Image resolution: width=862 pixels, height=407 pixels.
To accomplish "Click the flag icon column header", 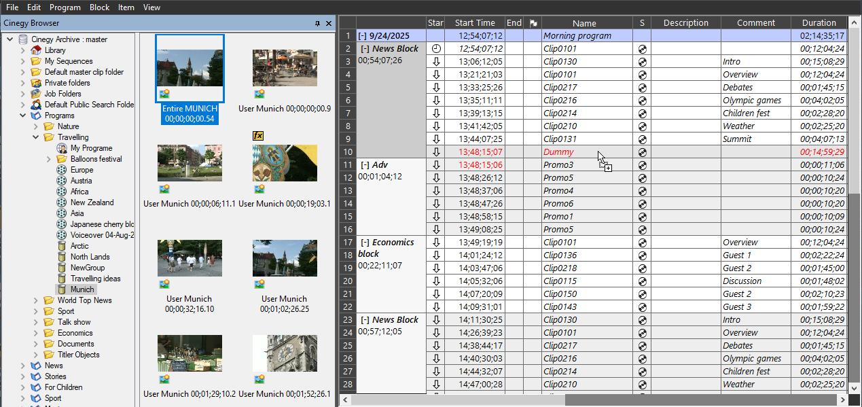I will pos(533,23).
